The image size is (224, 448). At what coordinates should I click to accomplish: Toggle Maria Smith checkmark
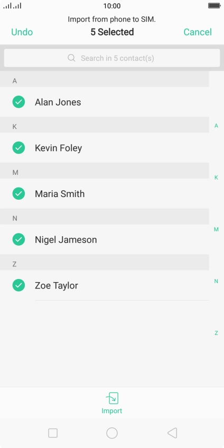18,194
